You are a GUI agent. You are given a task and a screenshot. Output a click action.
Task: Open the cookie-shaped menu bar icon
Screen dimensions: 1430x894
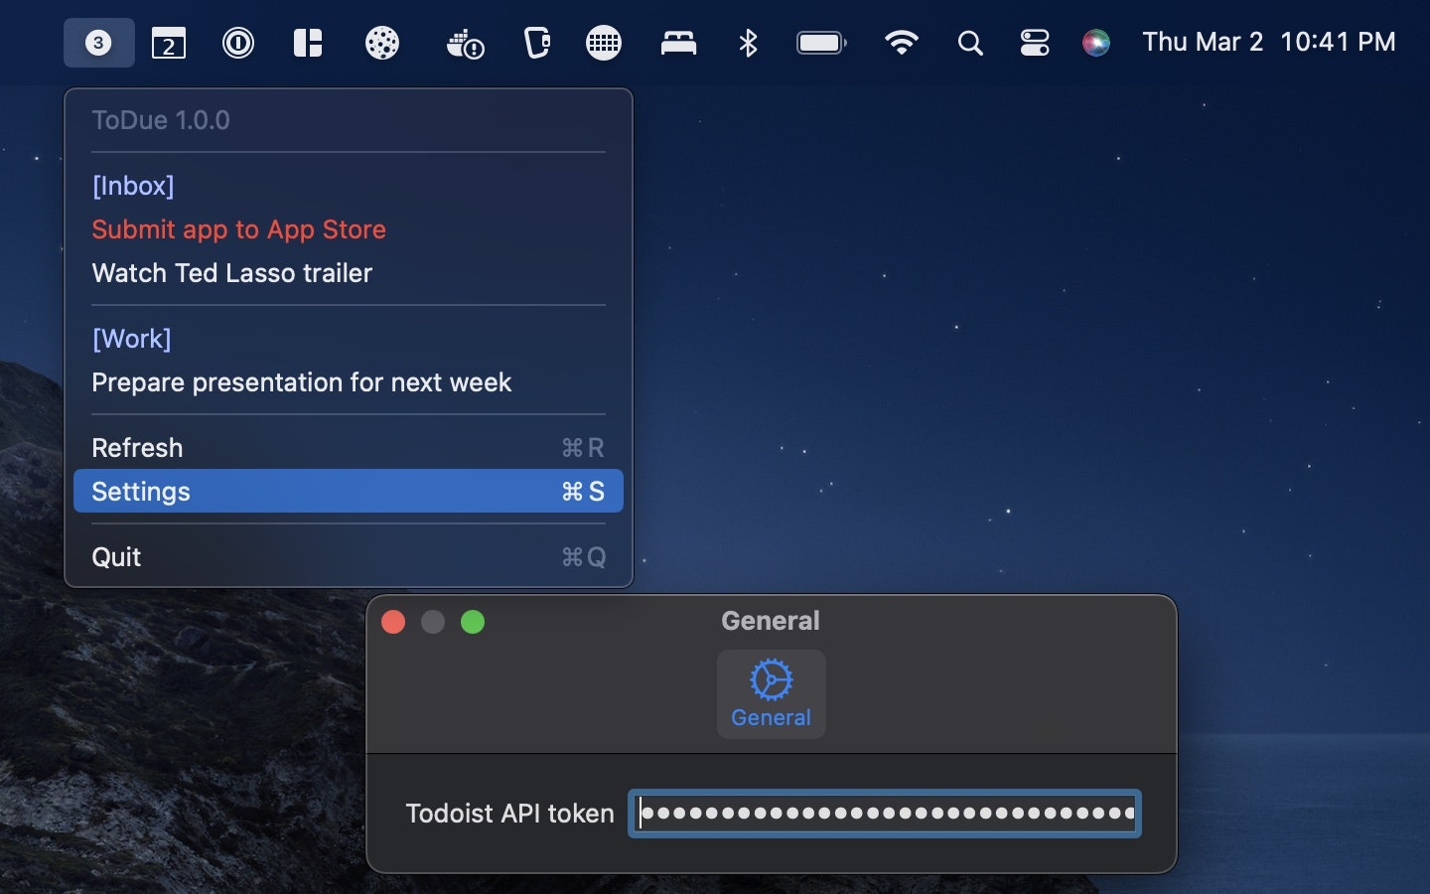point(382,43)
